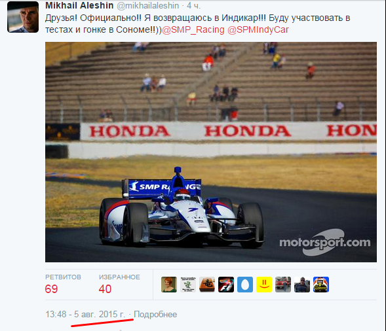Open the yellow smiley face avatar
This screenshot has width=386, height=331.
pyautogui.click(x=264, y=285)
